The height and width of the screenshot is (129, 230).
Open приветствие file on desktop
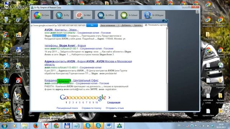coord(208,113)
